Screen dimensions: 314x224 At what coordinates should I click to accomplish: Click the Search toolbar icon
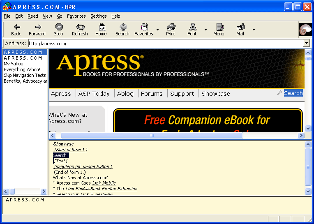[123, 27]
